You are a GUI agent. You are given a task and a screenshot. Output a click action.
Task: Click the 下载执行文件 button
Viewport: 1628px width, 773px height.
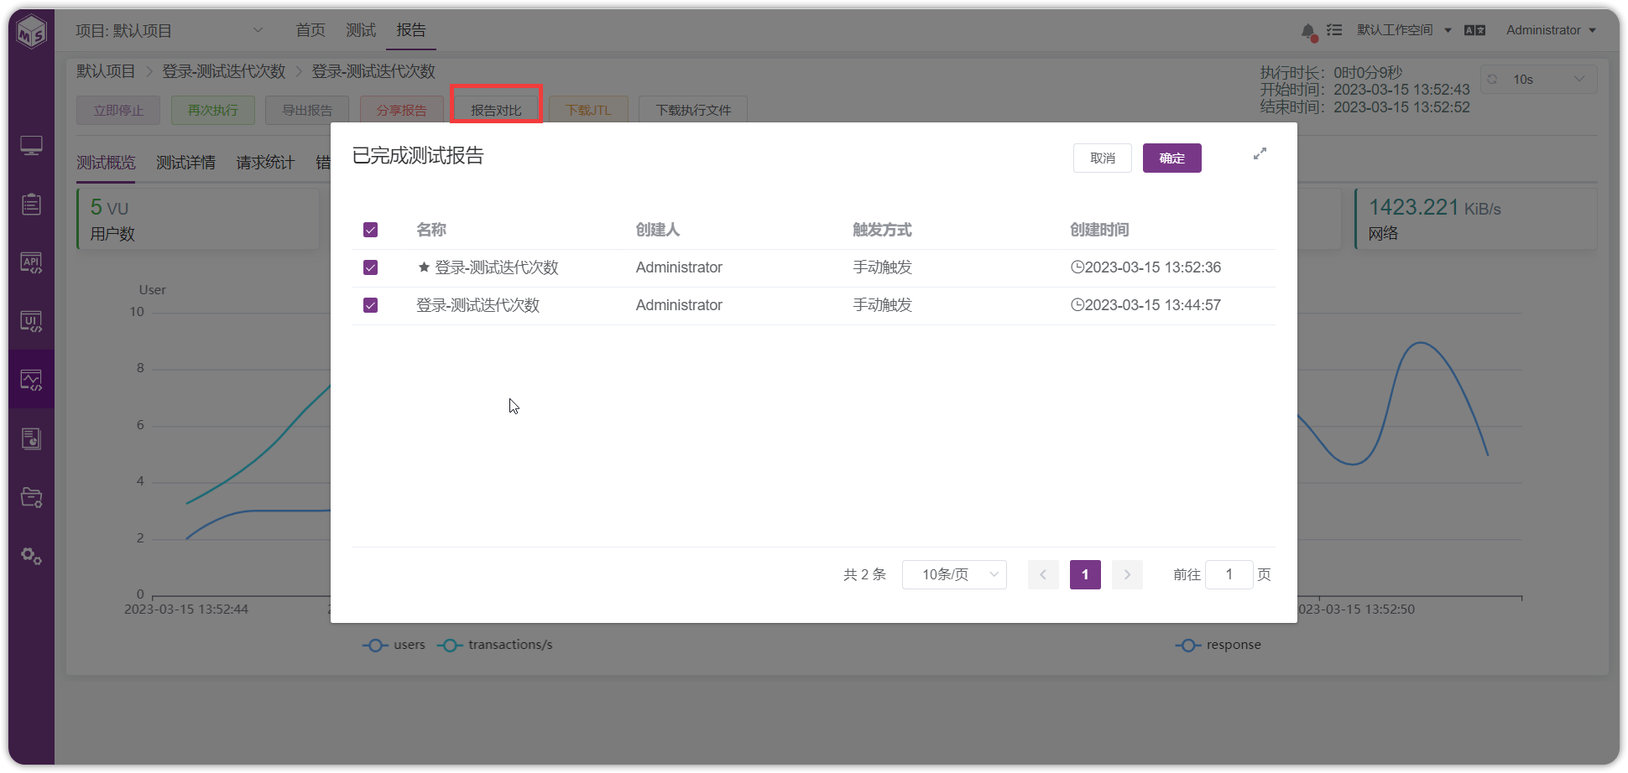(x=693, y=110)
